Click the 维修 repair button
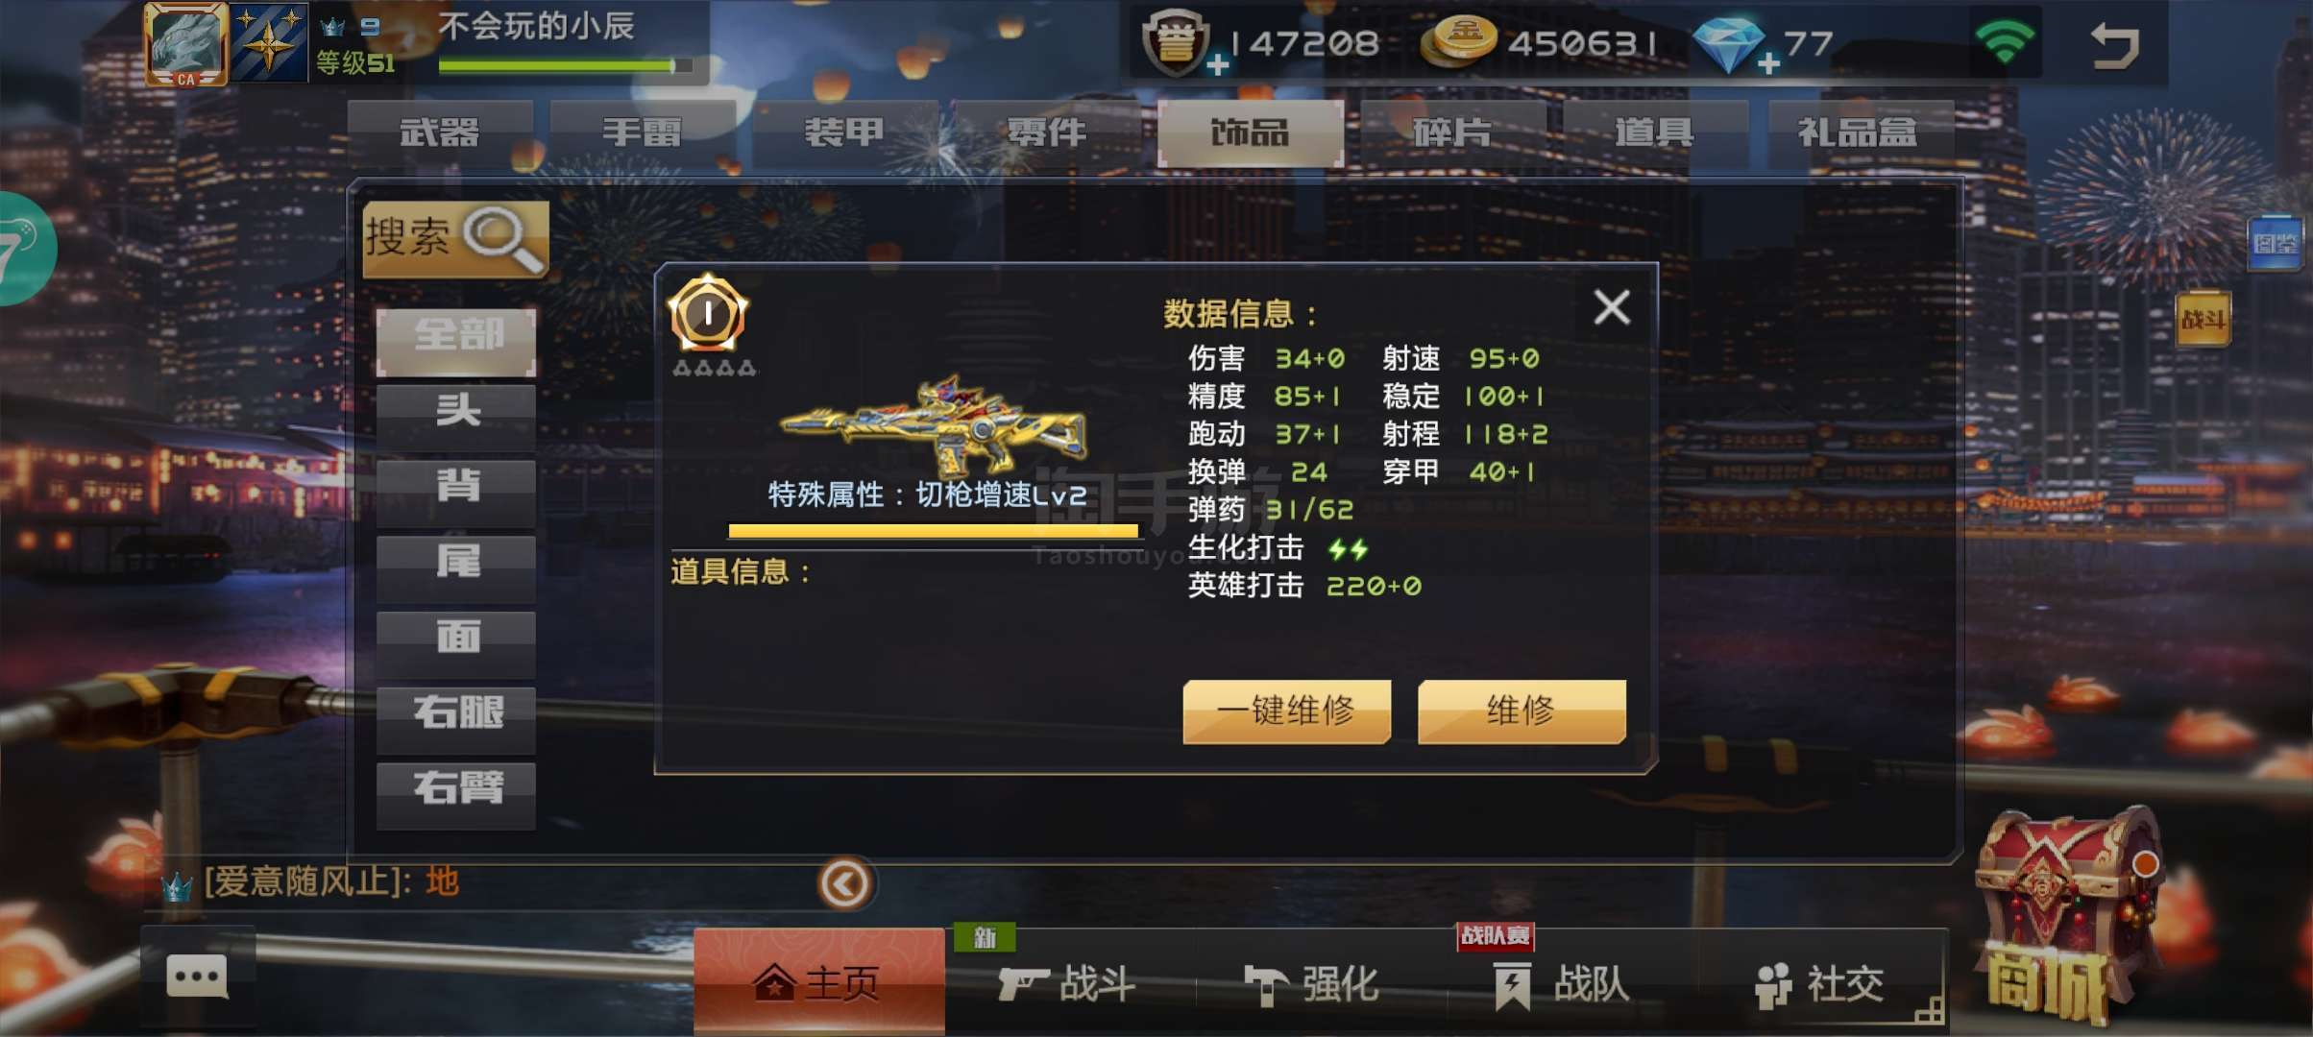Viewport: 2313px width, 1037px height. pyautogui.click(x=1522, y=711)
